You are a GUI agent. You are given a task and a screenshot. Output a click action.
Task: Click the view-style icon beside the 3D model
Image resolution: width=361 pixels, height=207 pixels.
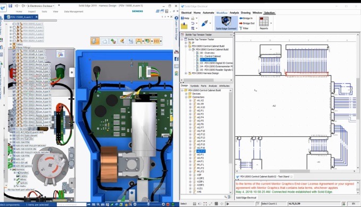61,54
